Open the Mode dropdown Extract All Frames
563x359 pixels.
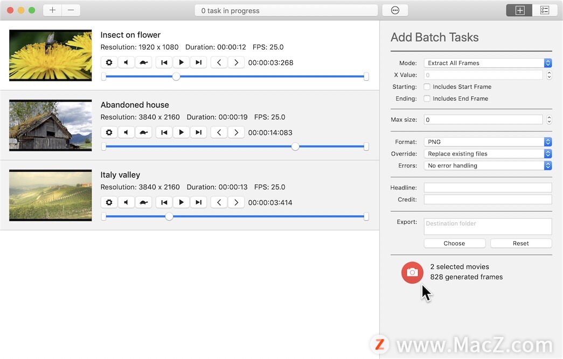(x=488, y=63)
